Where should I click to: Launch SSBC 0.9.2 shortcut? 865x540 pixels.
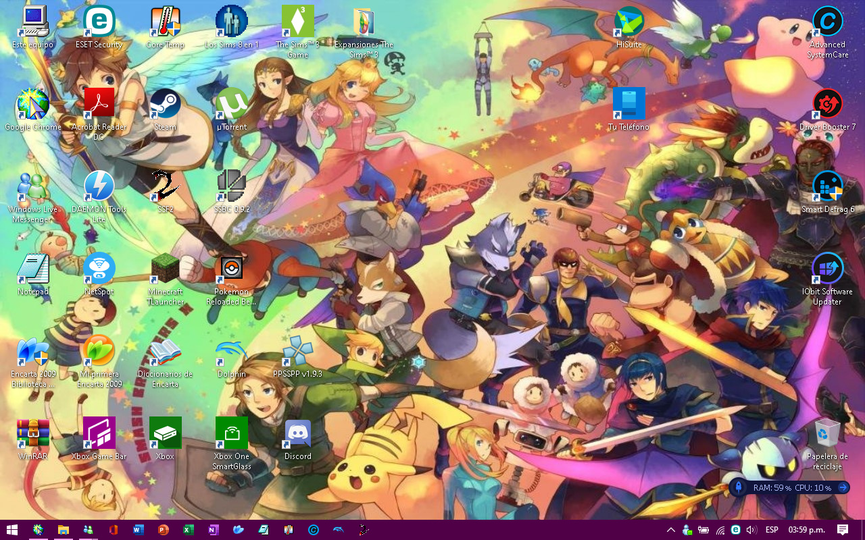[232, 192]
